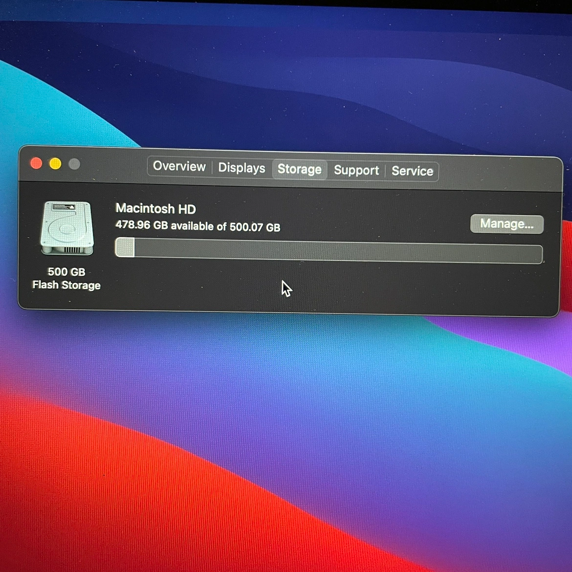This screenshot has width=572, height=572.
Task: Click the 500 GB label under the drive icon
Action: (x=66, y=272)
